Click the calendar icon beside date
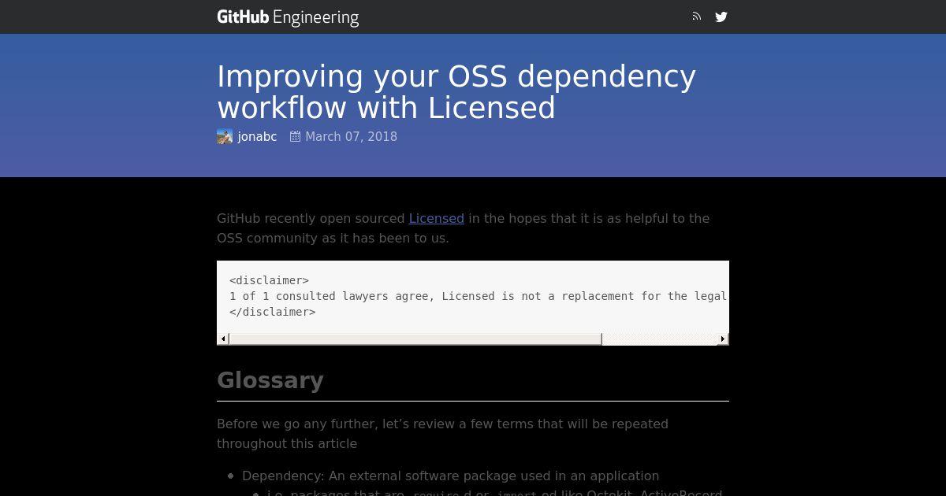 tap(296, 136)
